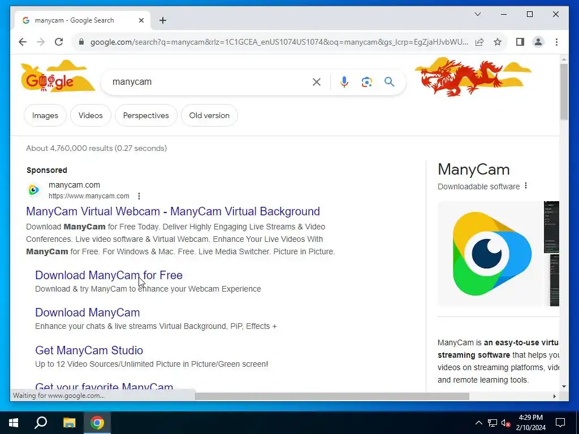This screenshot has width=579, height=434.
Task: Bookmark this page with the star icon
Action: (498, 42)
